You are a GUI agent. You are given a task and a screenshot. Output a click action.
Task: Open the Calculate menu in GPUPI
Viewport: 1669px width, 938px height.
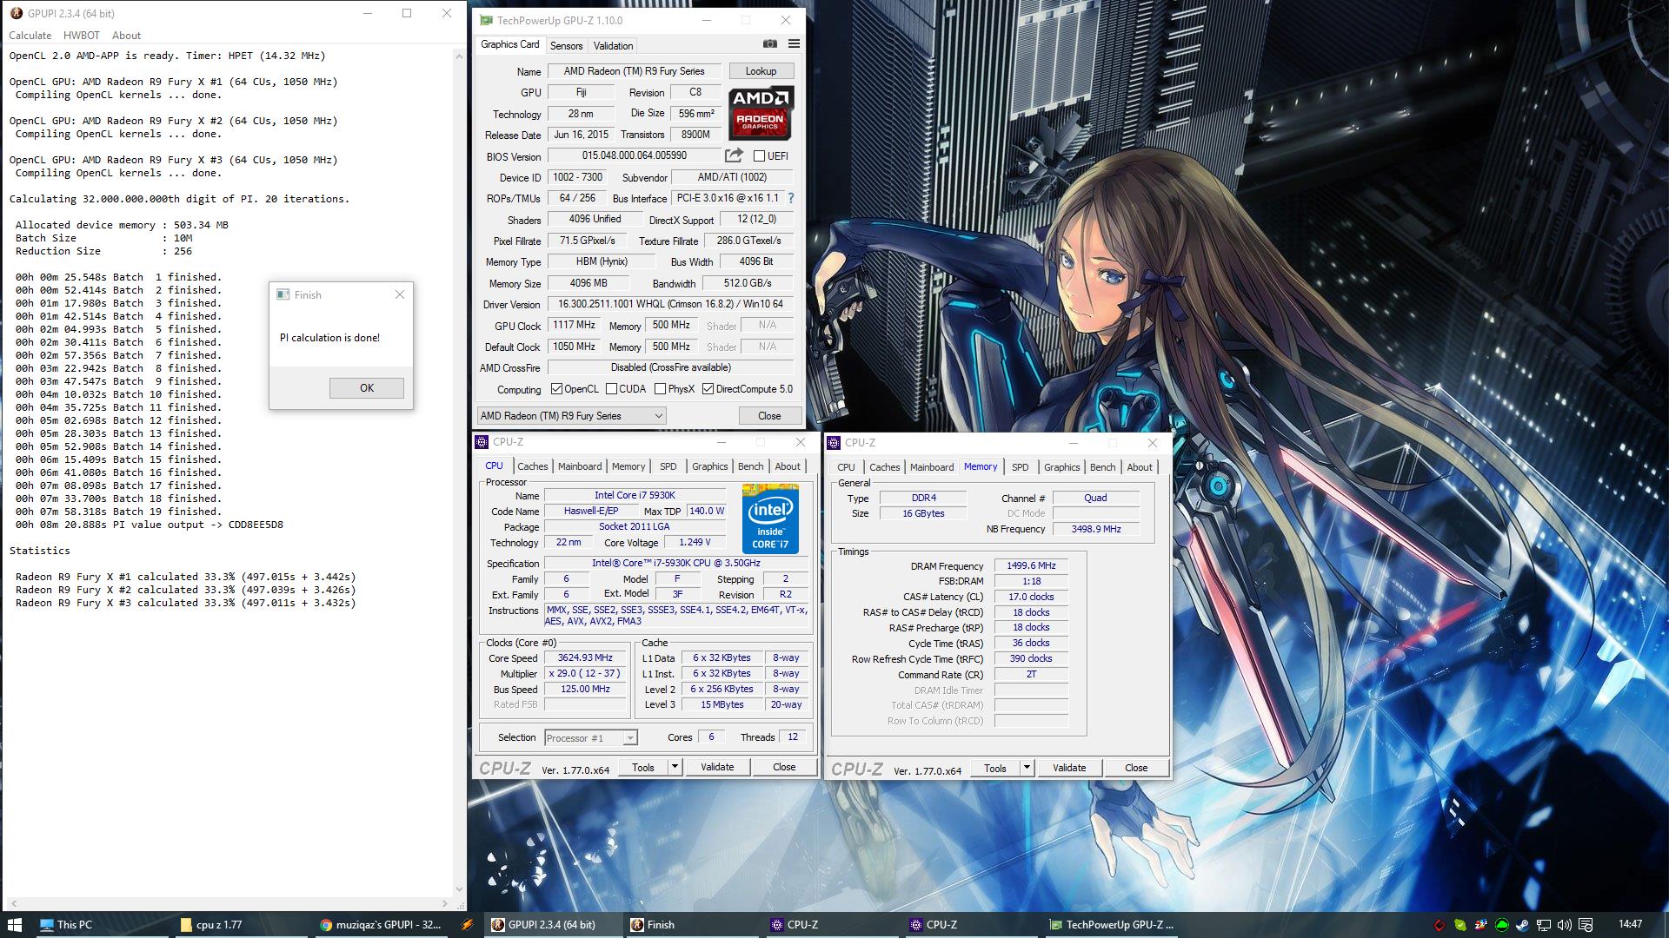pyautogui.click(x=30, y=36)
